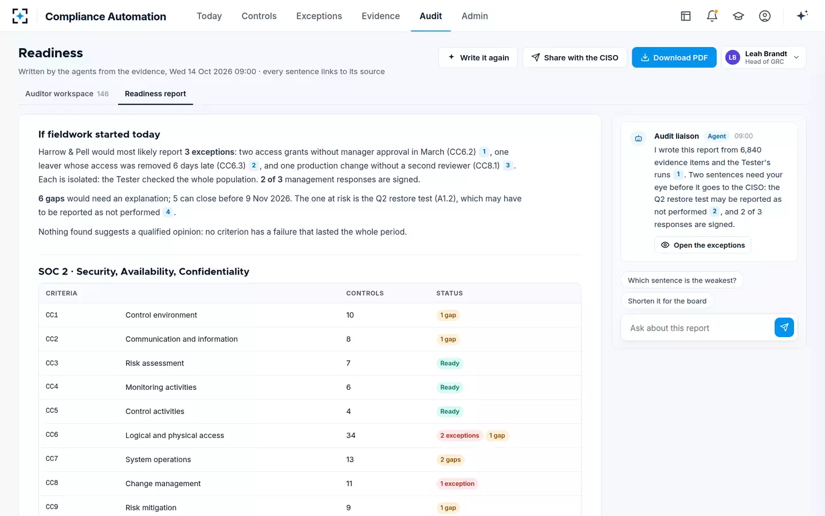Click the Ready badge for Risk assessment
Image resolution: width=825 pixels, height=516 pixels.
[450, 363]
